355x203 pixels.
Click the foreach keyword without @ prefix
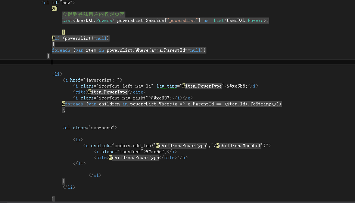pyautogui.click(x=61, y=50)
